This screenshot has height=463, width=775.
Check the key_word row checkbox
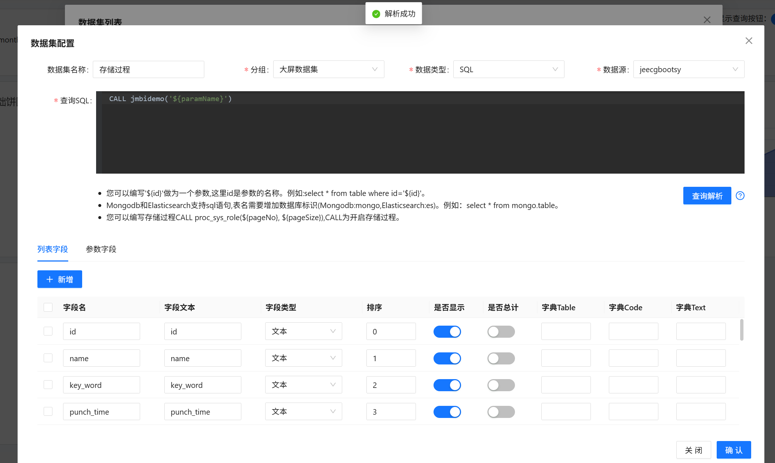(x=48, y=385)
